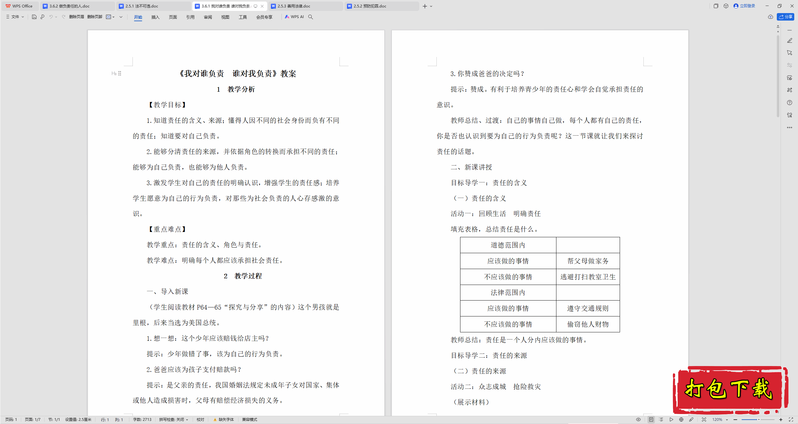Click table cell 帮父母做家务
The height and width of the screenshot is (424, 798).
[588, 261]
